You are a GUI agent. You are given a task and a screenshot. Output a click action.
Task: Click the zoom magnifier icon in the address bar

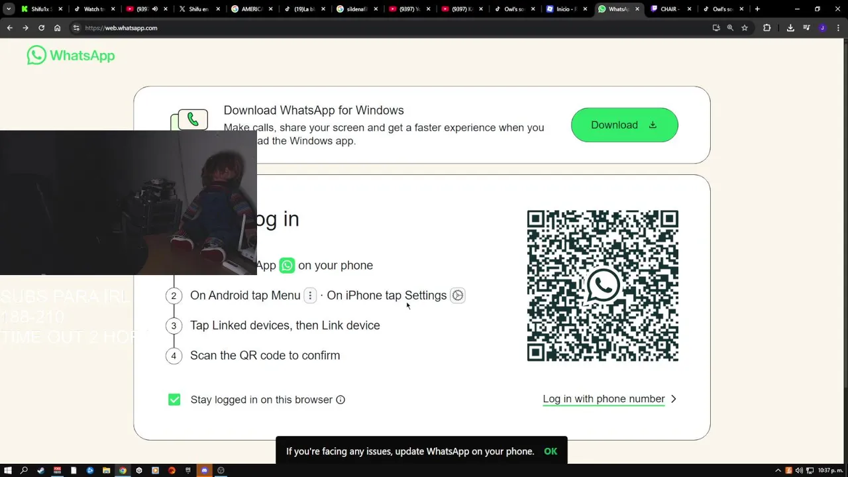730,28
